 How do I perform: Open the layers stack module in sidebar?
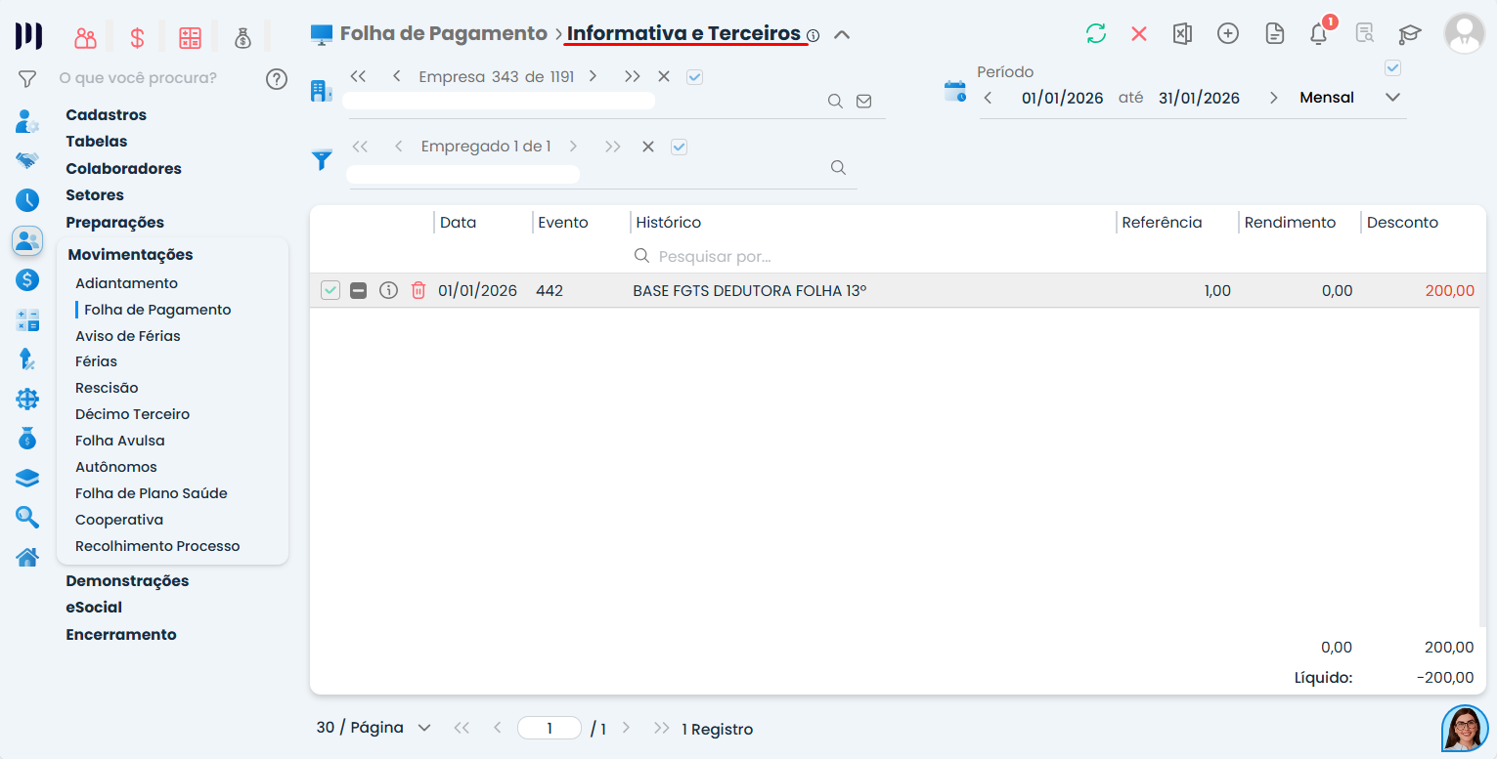point(27,479)
